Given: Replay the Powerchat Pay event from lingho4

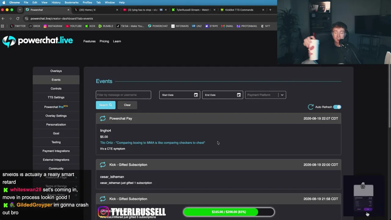Looking at the screenshot, I should [x=103, y=119].
